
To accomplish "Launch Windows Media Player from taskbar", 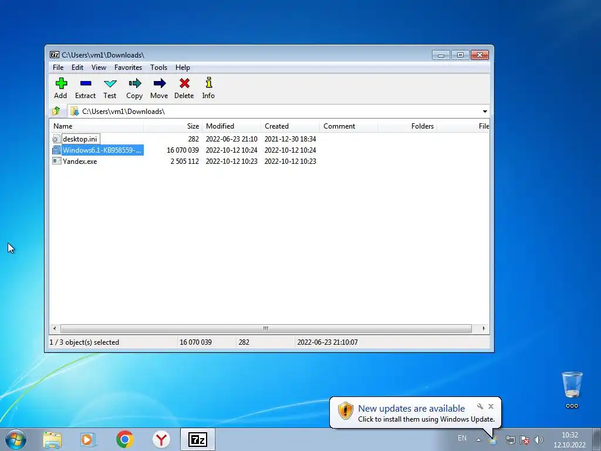I will click(88, 439).
